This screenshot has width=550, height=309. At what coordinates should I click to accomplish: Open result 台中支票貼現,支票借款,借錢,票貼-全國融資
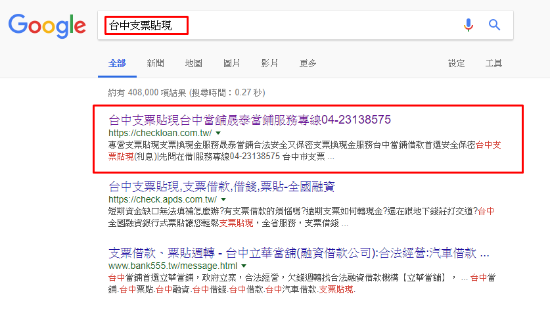(221, 187)
